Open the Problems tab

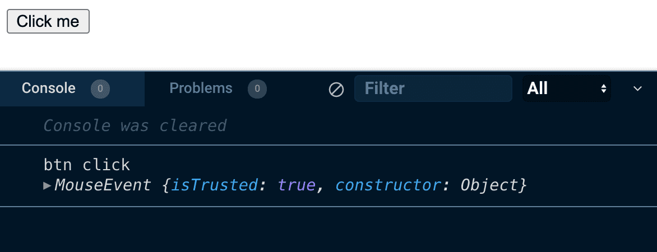[201, 88]
